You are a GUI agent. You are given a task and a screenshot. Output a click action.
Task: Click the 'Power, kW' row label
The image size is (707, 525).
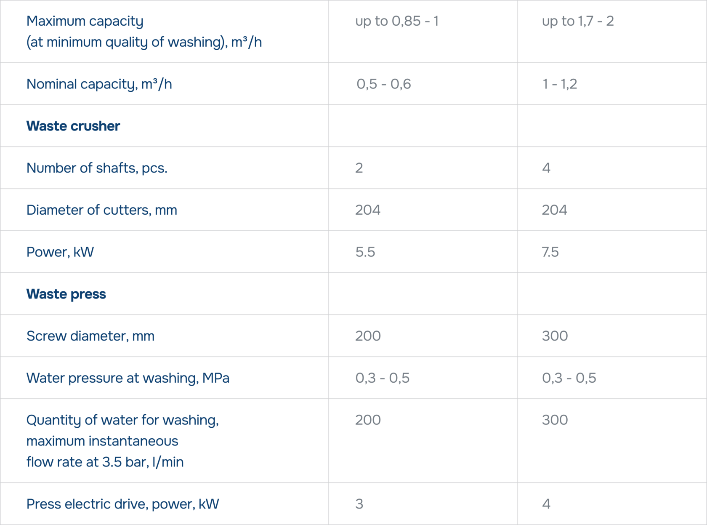pos(60,252)
